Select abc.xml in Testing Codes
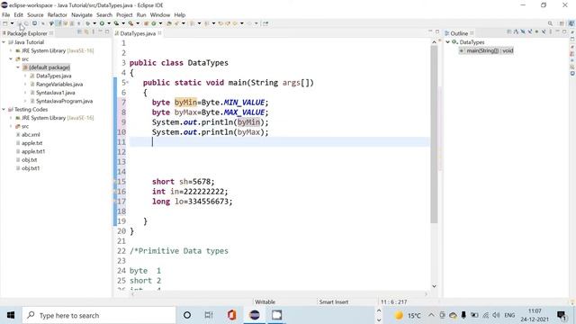Screen dimensions: 576x324 31,135
